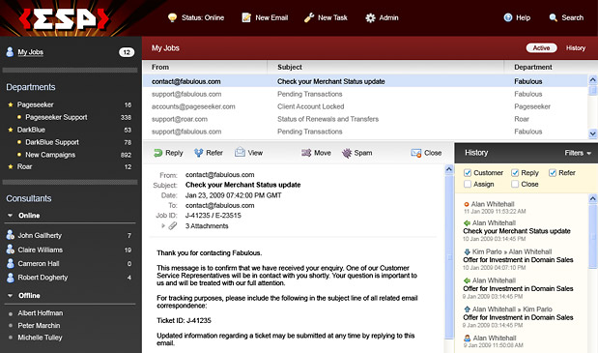
Task: Click the star icon beside Roar
Action: tap(11, 166)
